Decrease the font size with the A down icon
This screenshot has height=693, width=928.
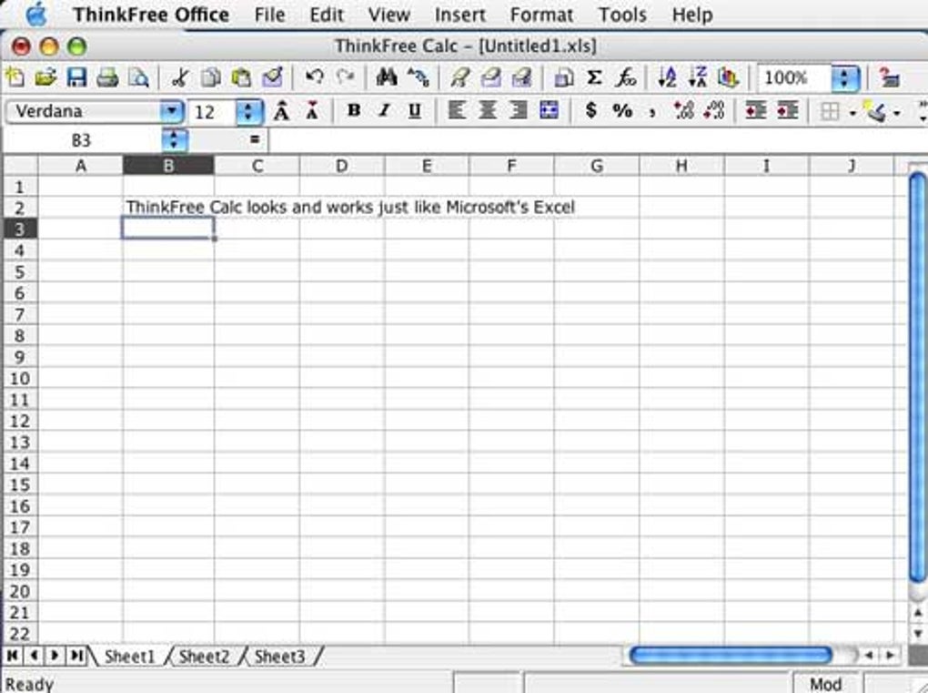click(x=312, y=111)
